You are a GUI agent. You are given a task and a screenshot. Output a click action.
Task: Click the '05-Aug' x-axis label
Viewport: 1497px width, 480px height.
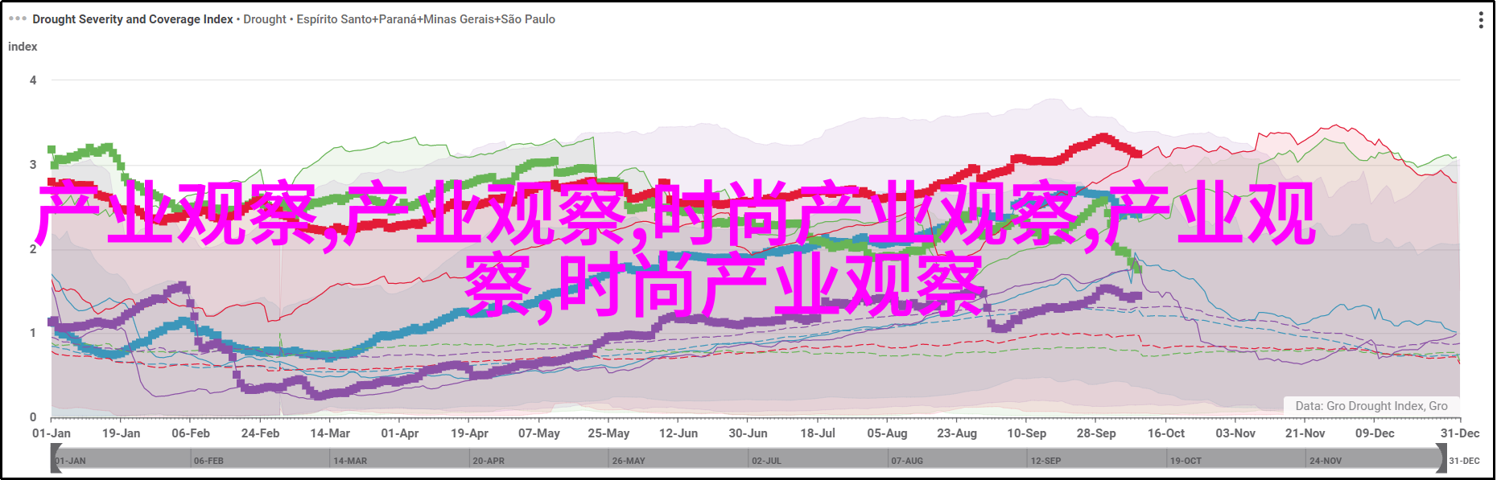(x=887, y=433)
